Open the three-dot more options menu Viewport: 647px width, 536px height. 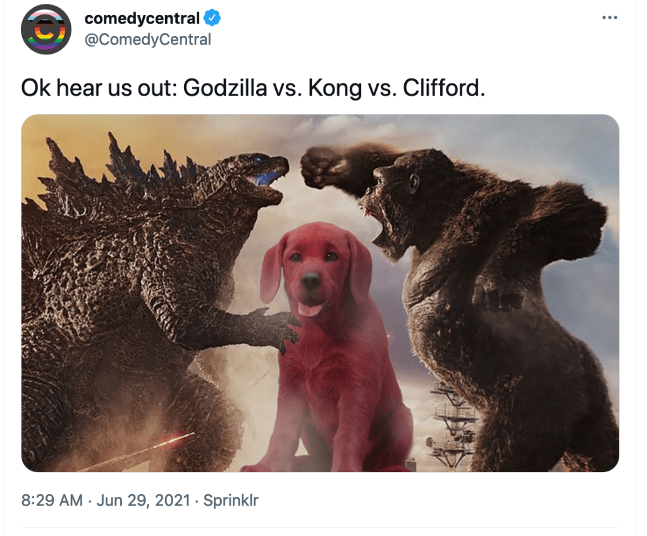coord(610,17)
